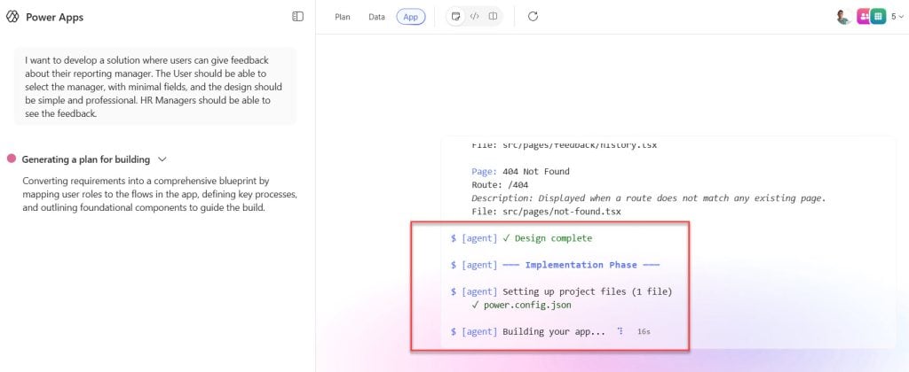Click Generating a plan for building heading
This screenshot has height=372, width=909.
[86, 159]
